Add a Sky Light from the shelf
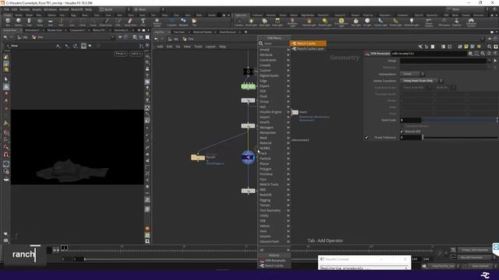 coord(356,22)
